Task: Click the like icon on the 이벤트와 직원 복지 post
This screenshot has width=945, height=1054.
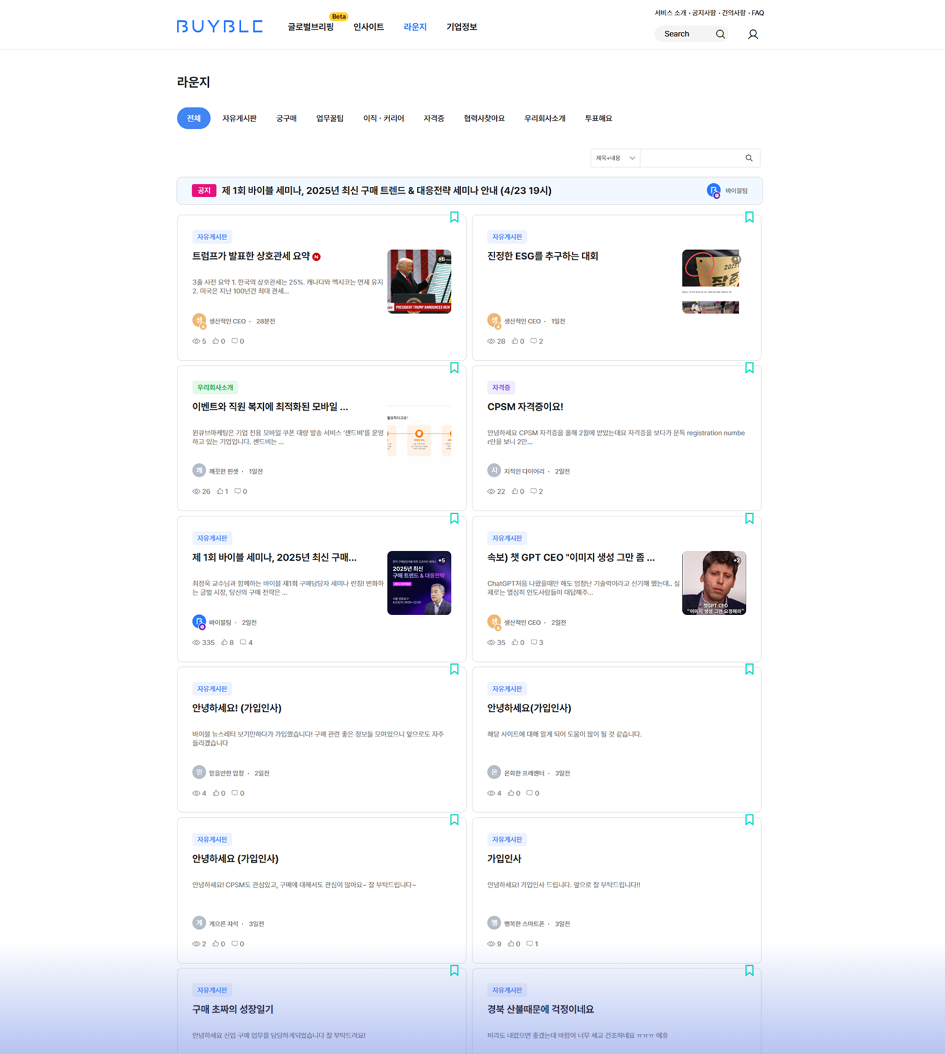Action: point(220,491)
